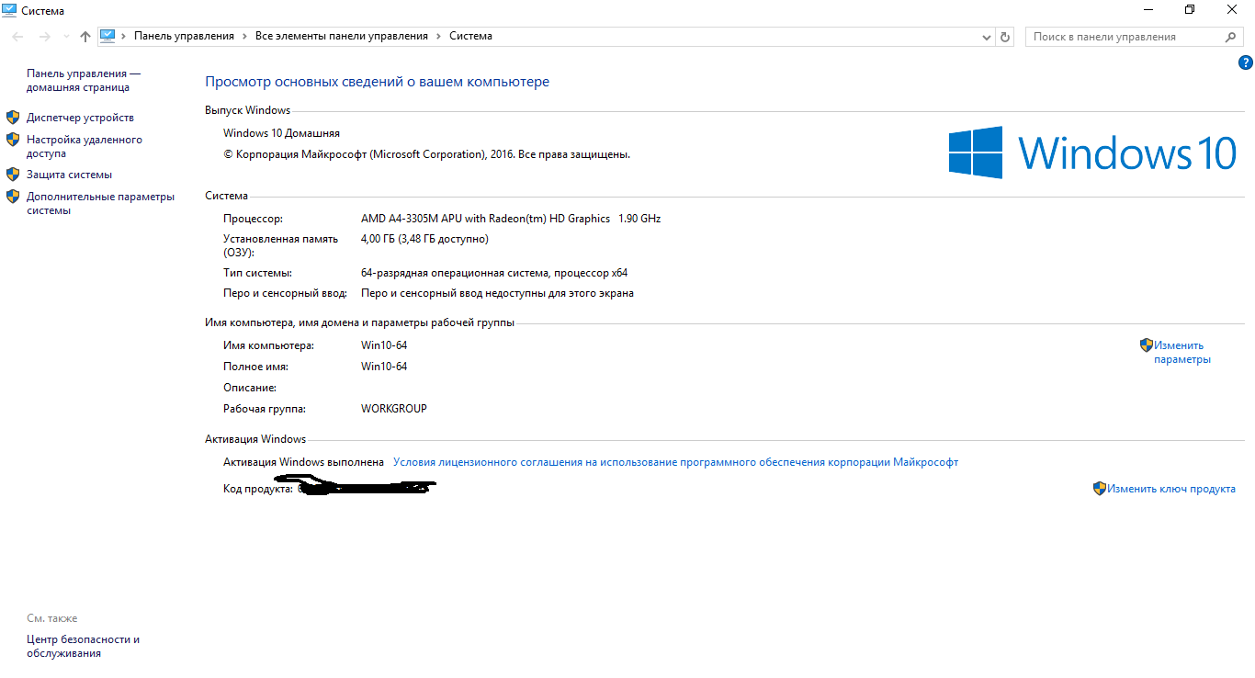Click shield icon beside "Настройка удаленного доступа"

tap(13, 140)
